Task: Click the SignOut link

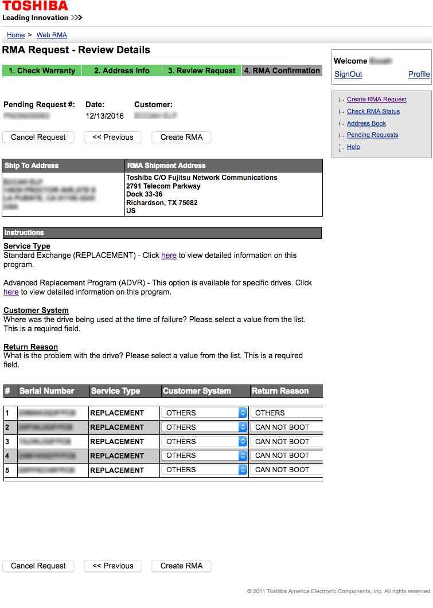Action: [x=348, y=74]
